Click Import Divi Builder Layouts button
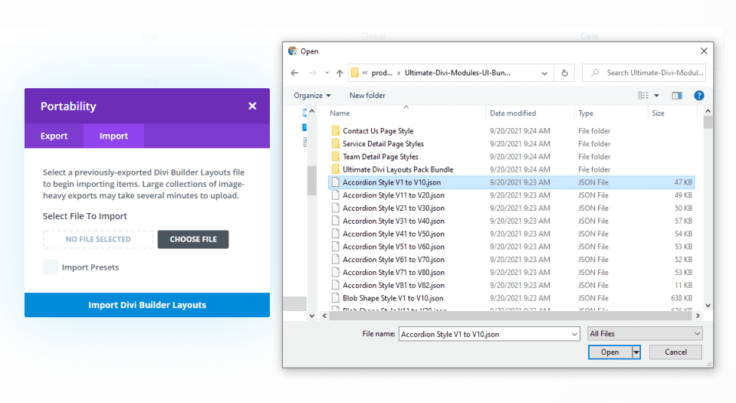Screen dimensions: 736x403 [147, 305]
